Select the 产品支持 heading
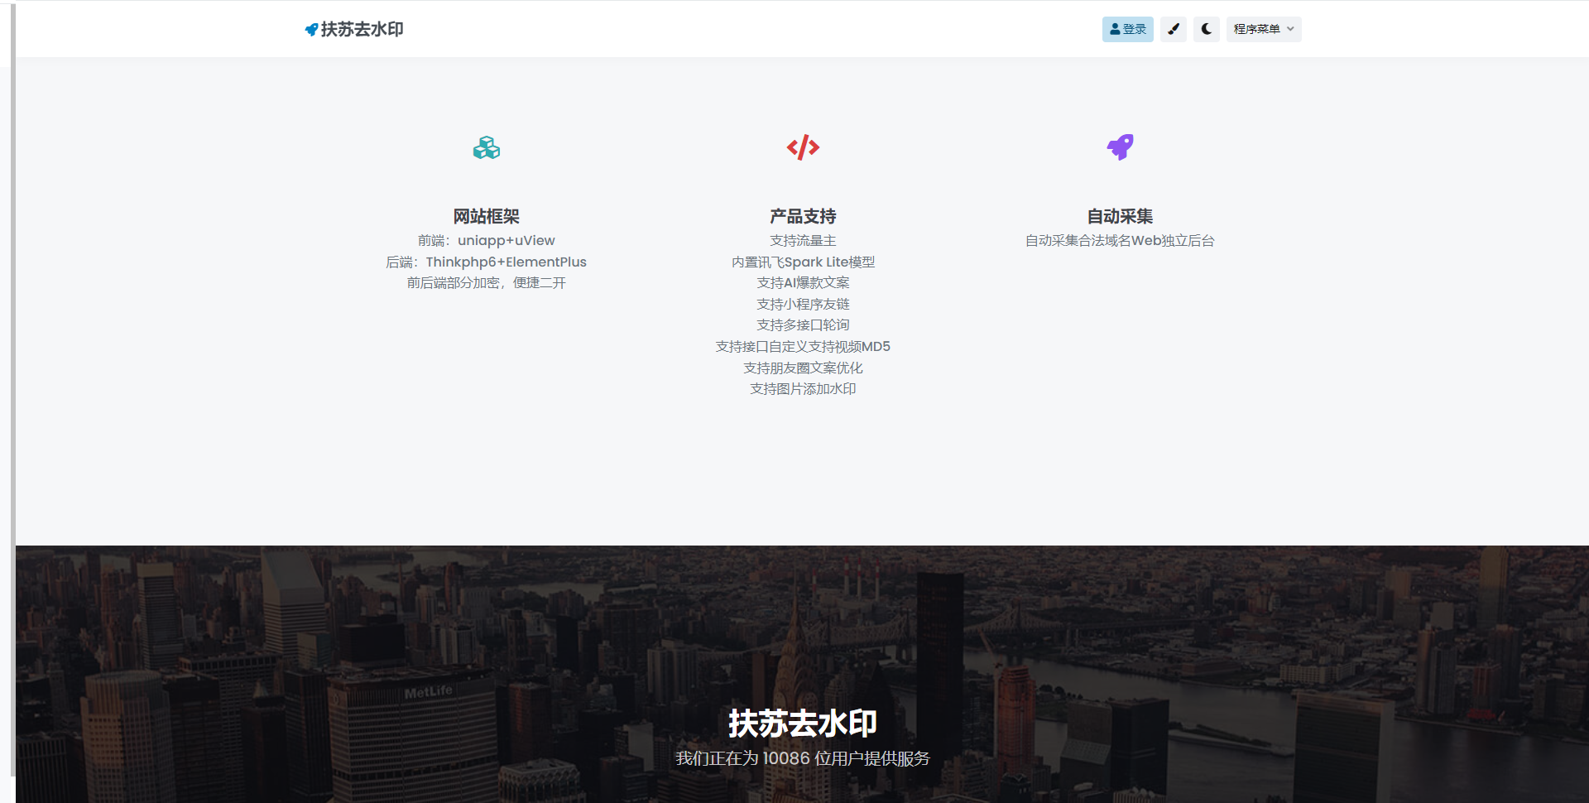This screenshot has width=1589, height=803. [x=803, y=216]
